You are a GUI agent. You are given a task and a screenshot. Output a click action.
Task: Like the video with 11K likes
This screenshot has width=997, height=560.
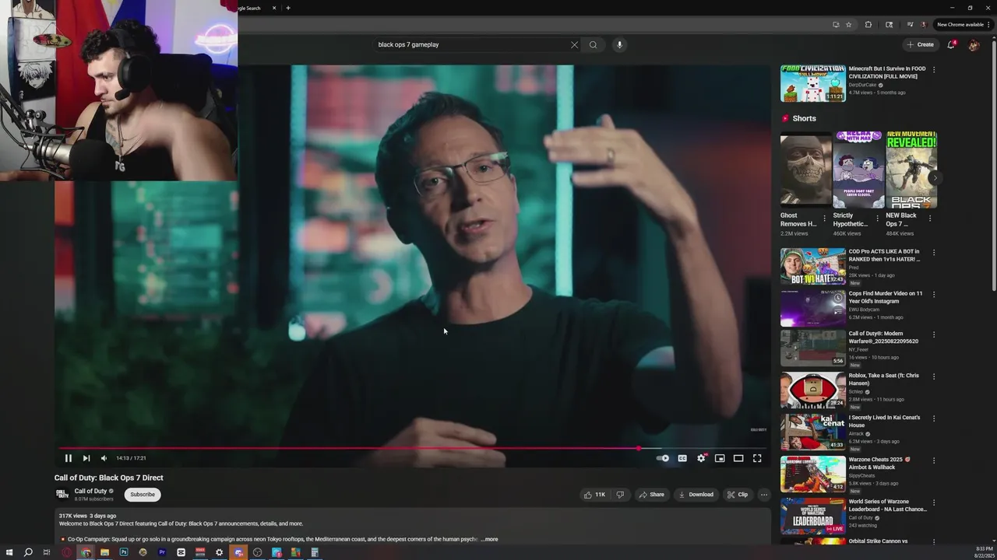(x=594, y=495)
